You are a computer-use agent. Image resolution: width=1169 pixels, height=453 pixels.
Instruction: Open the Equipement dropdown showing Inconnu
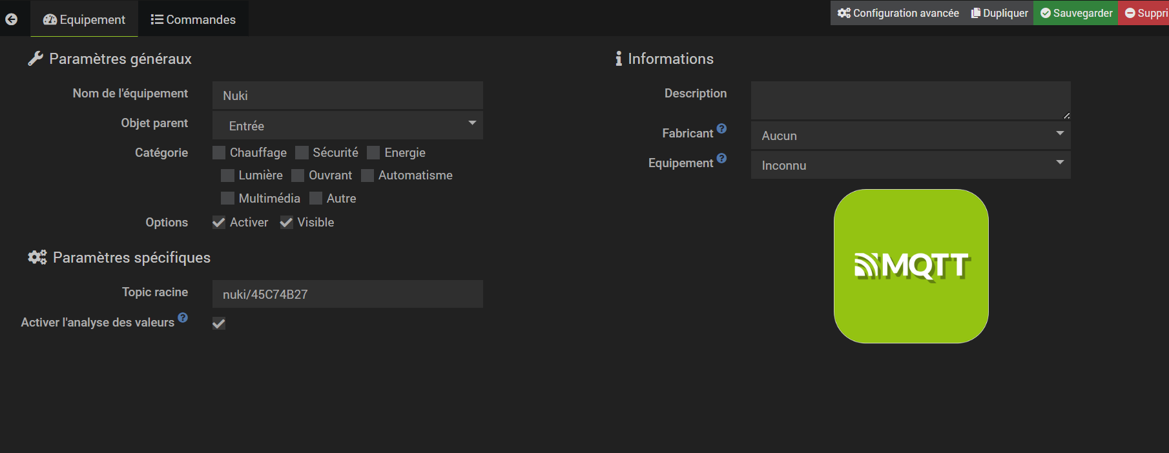click(x=910, y=165)
